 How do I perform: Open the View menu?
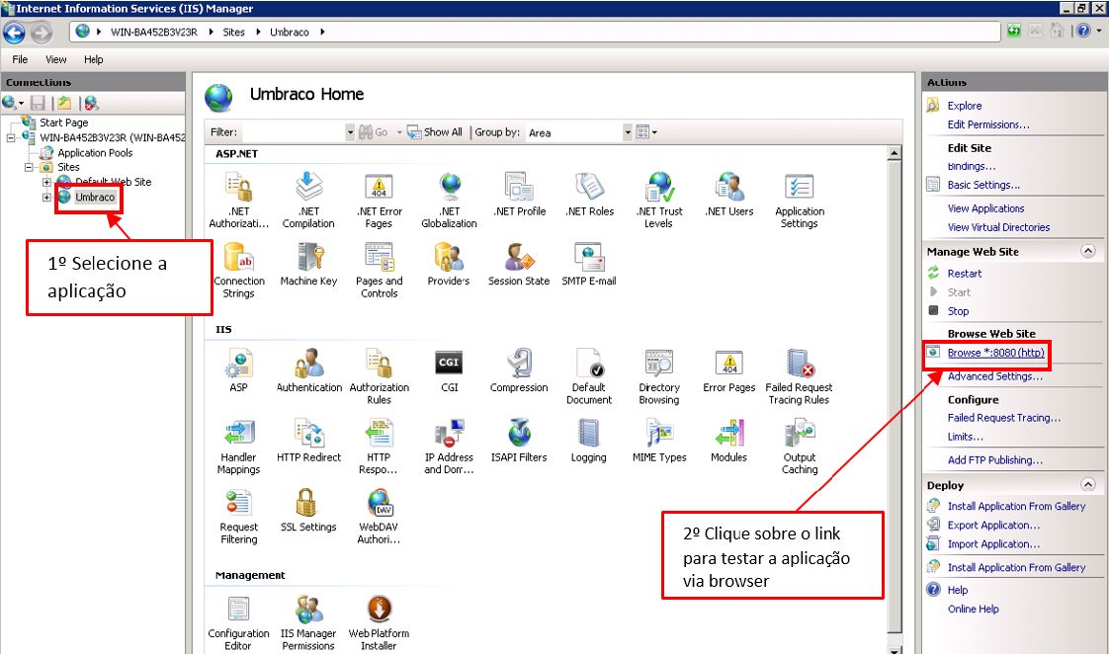(56, 59)
